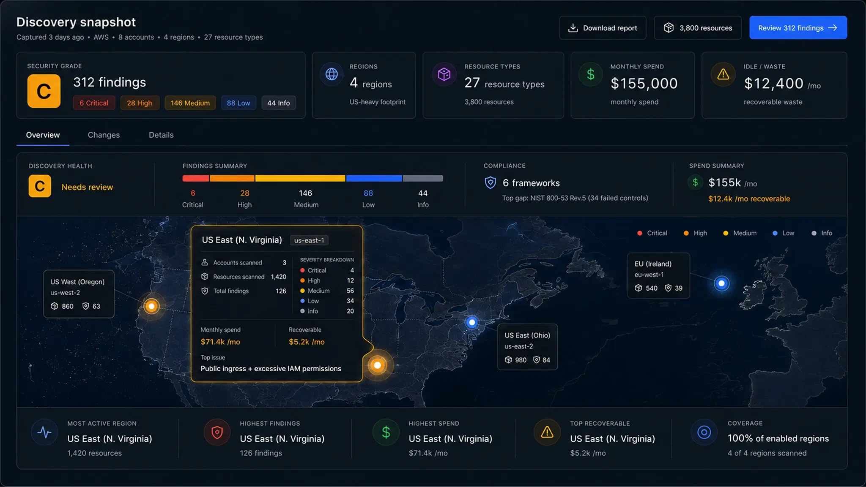The image size is (866, 487).
Task: Click the warning triangle in Idle / Waste card
Action: click(x=723, y=74)
